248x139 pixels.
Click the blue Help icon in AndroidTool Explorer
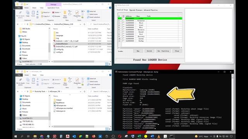[x=110, y=8]
